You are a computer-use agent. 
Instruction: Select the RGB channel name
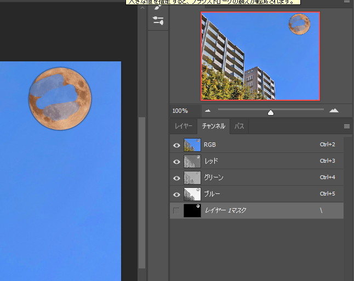pos(210,145)
